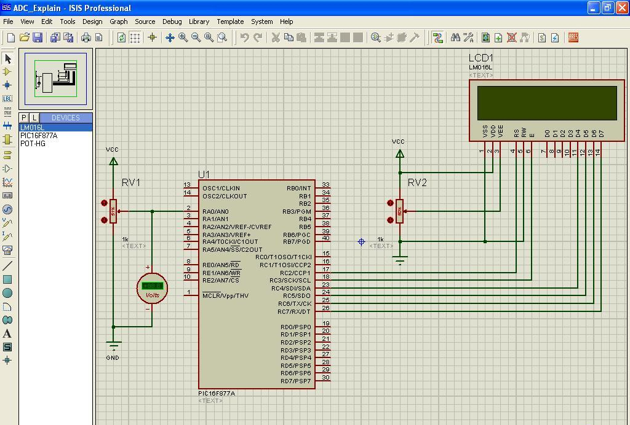Screen dimensions: 630x425
Task: Save the design with the floppy icon
Action: [38, 37]
